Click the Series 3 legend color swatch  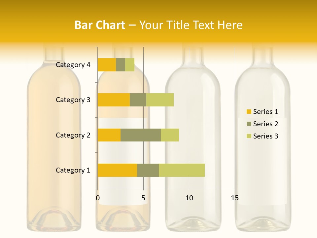pos(249,136)
